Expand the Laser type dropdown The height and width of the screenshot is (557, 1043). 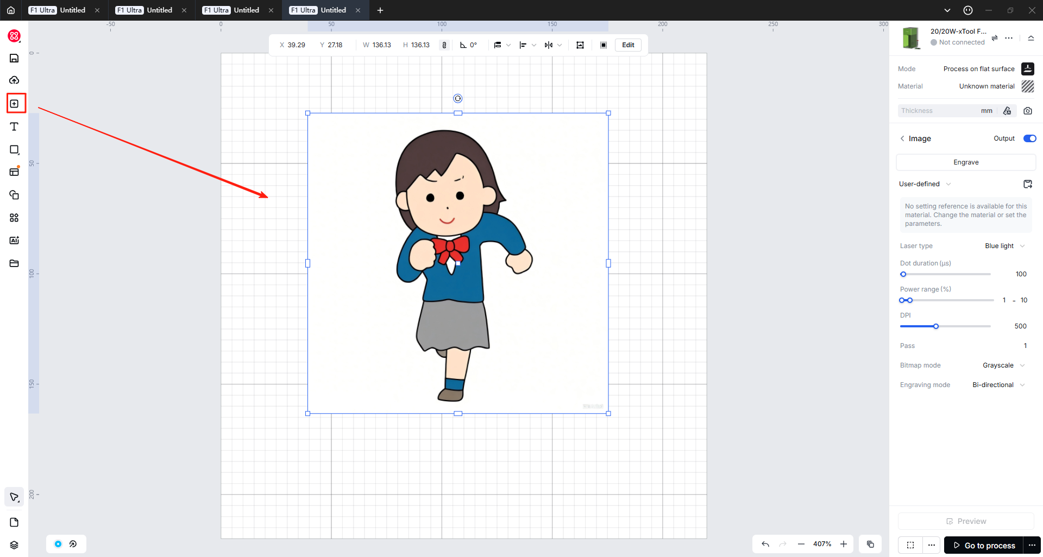[1005, 246]
